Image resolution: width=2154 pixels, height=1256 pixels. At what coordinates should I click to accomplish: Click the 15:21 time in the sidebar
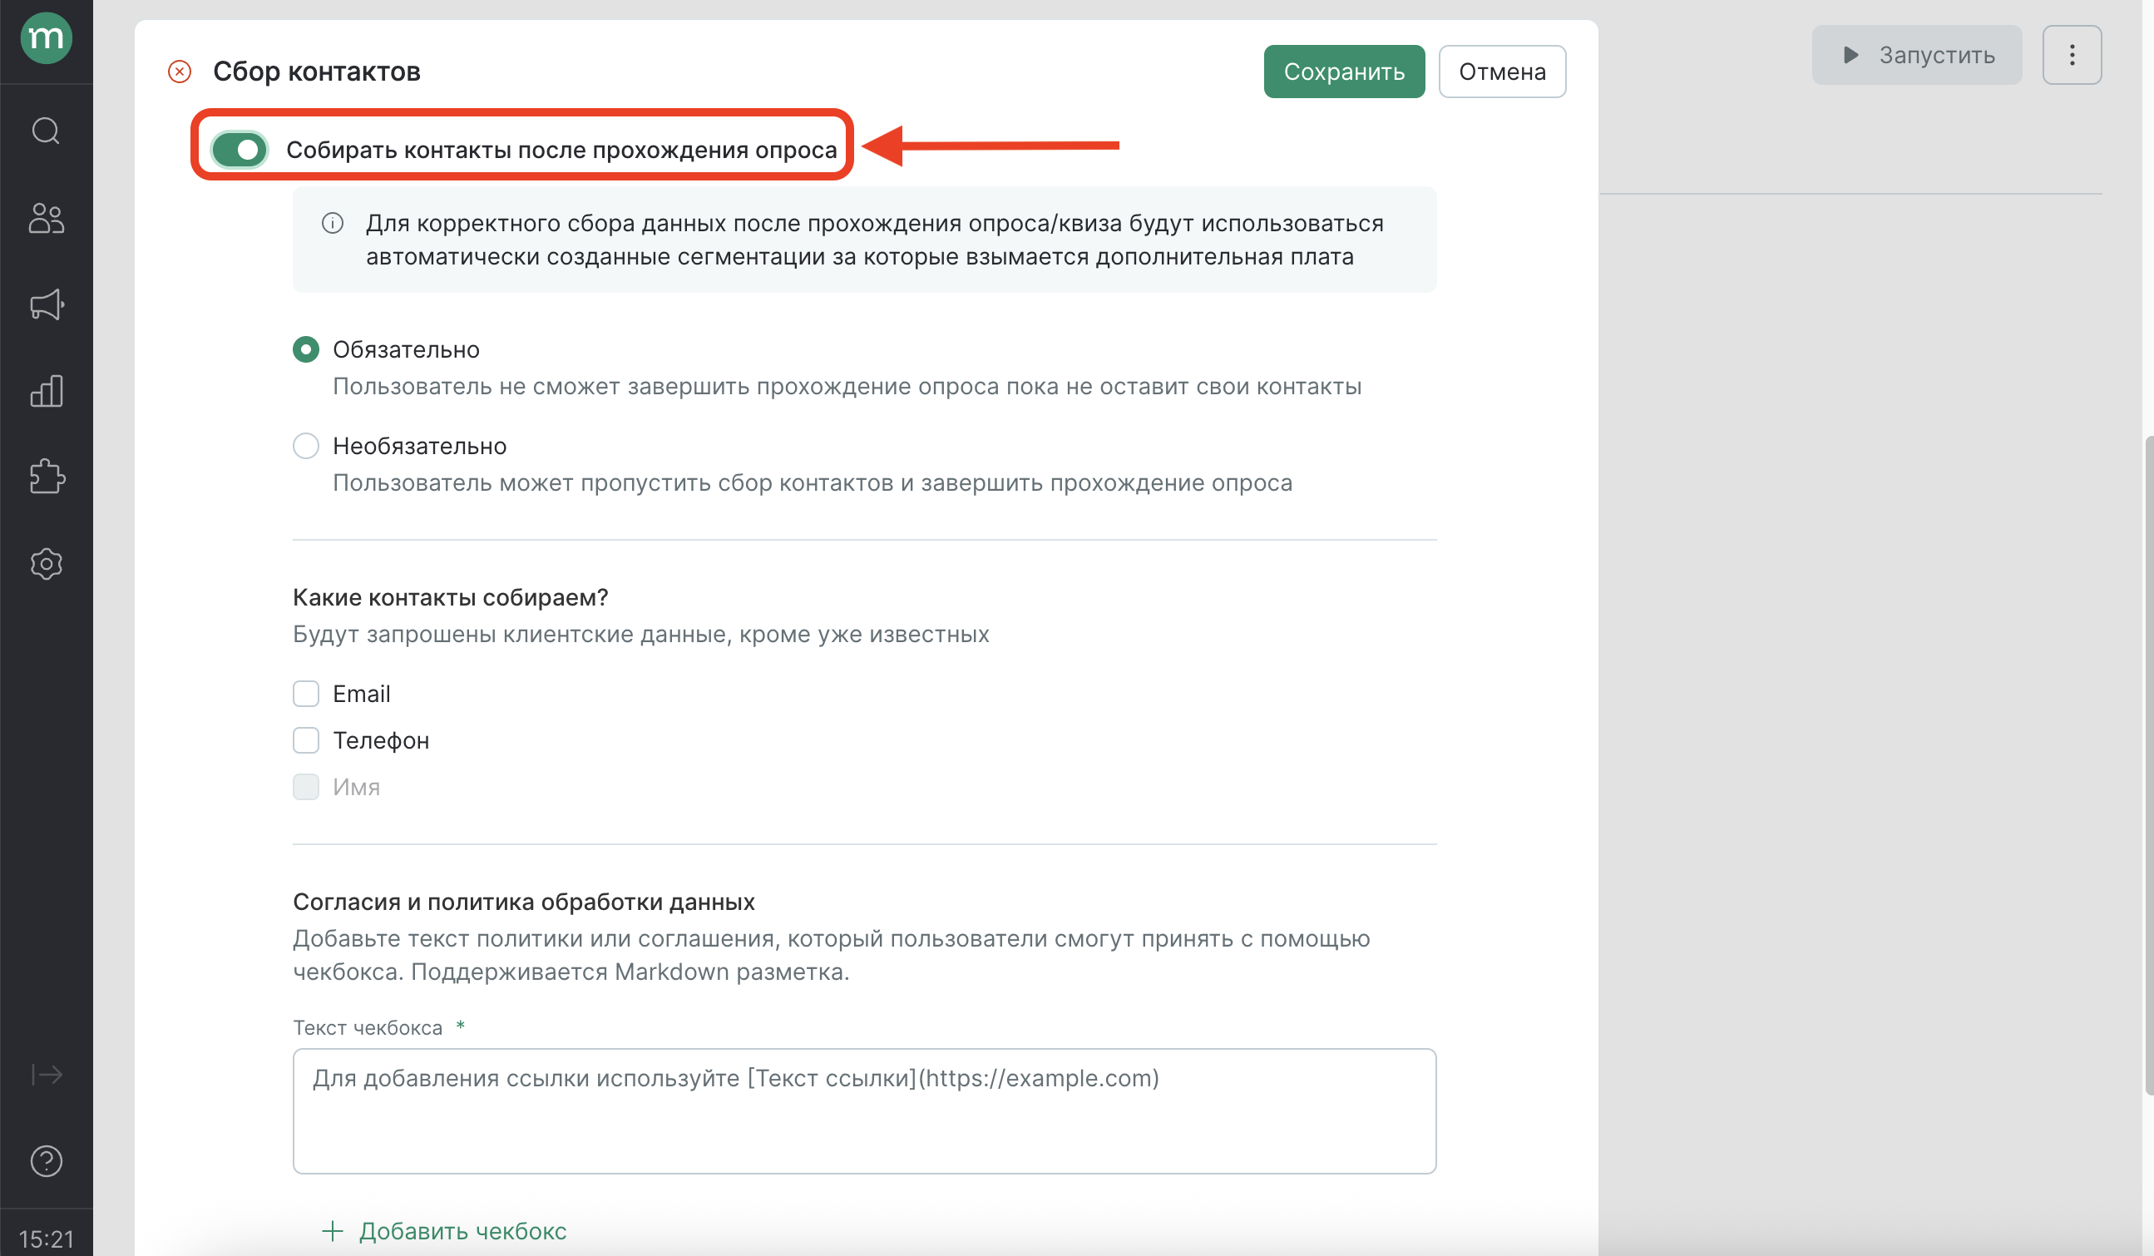point(47,1239)
